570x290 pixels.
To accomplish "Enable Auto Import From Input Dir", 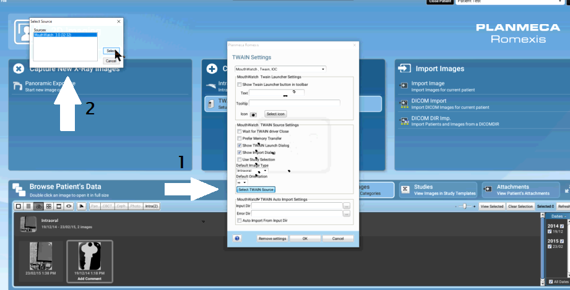I will 239,221.
